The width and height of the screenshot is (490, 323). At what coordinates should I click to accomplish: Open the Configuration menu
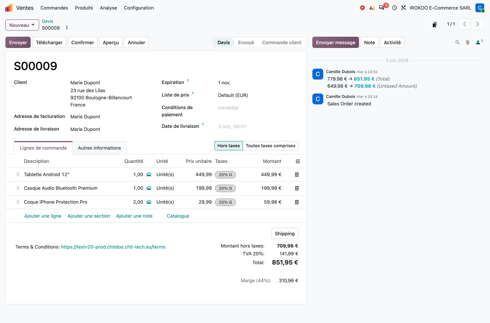pos(139,8)
